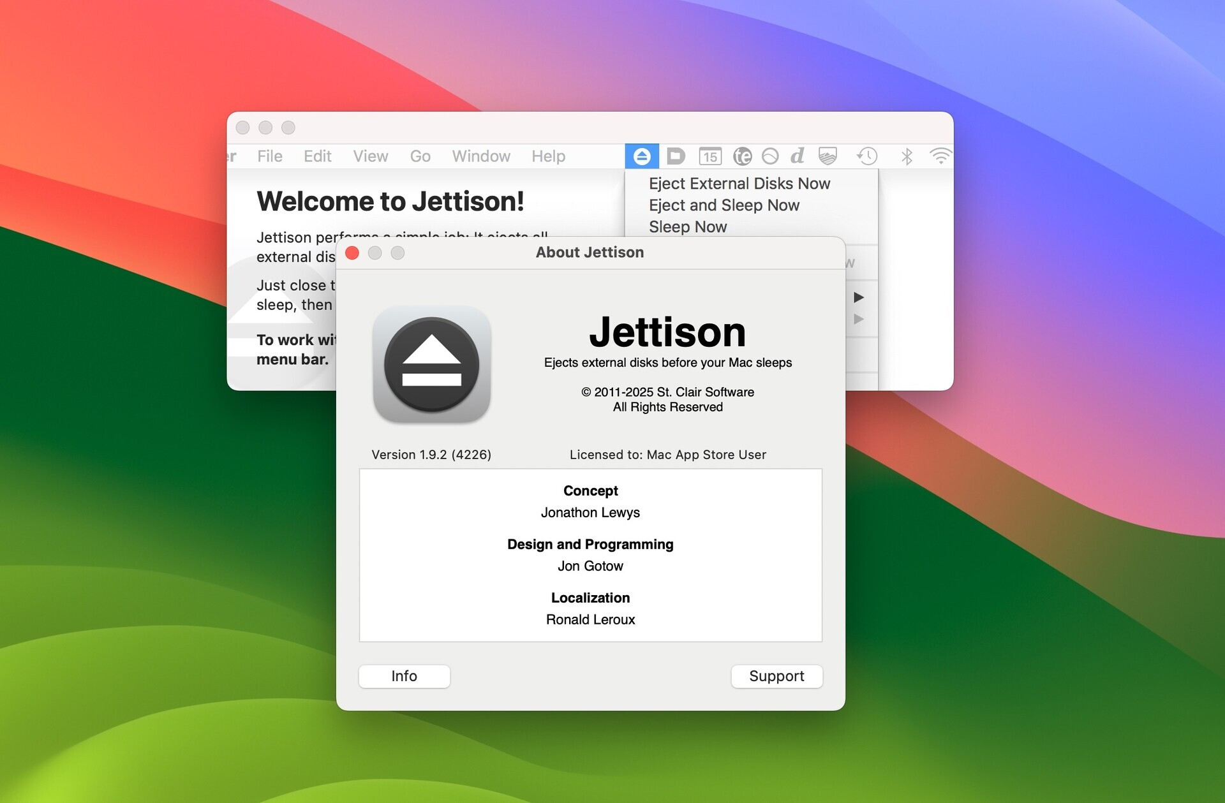Click the Support button
Screen dimensions: 1225x803
click(776, 676)
